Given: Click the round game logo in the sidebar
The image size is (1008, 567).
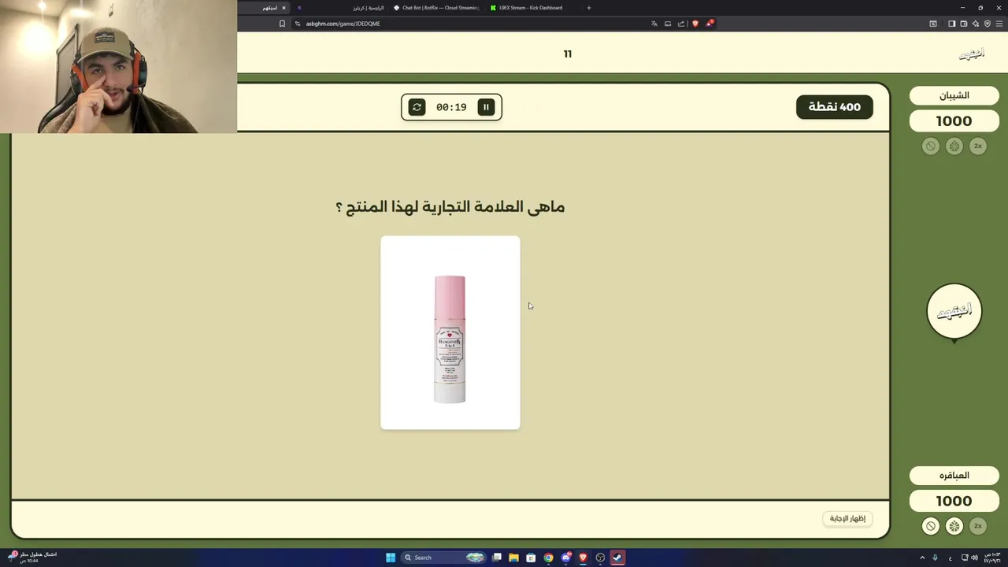Looking at the screenshot, I should pos(954,312).
